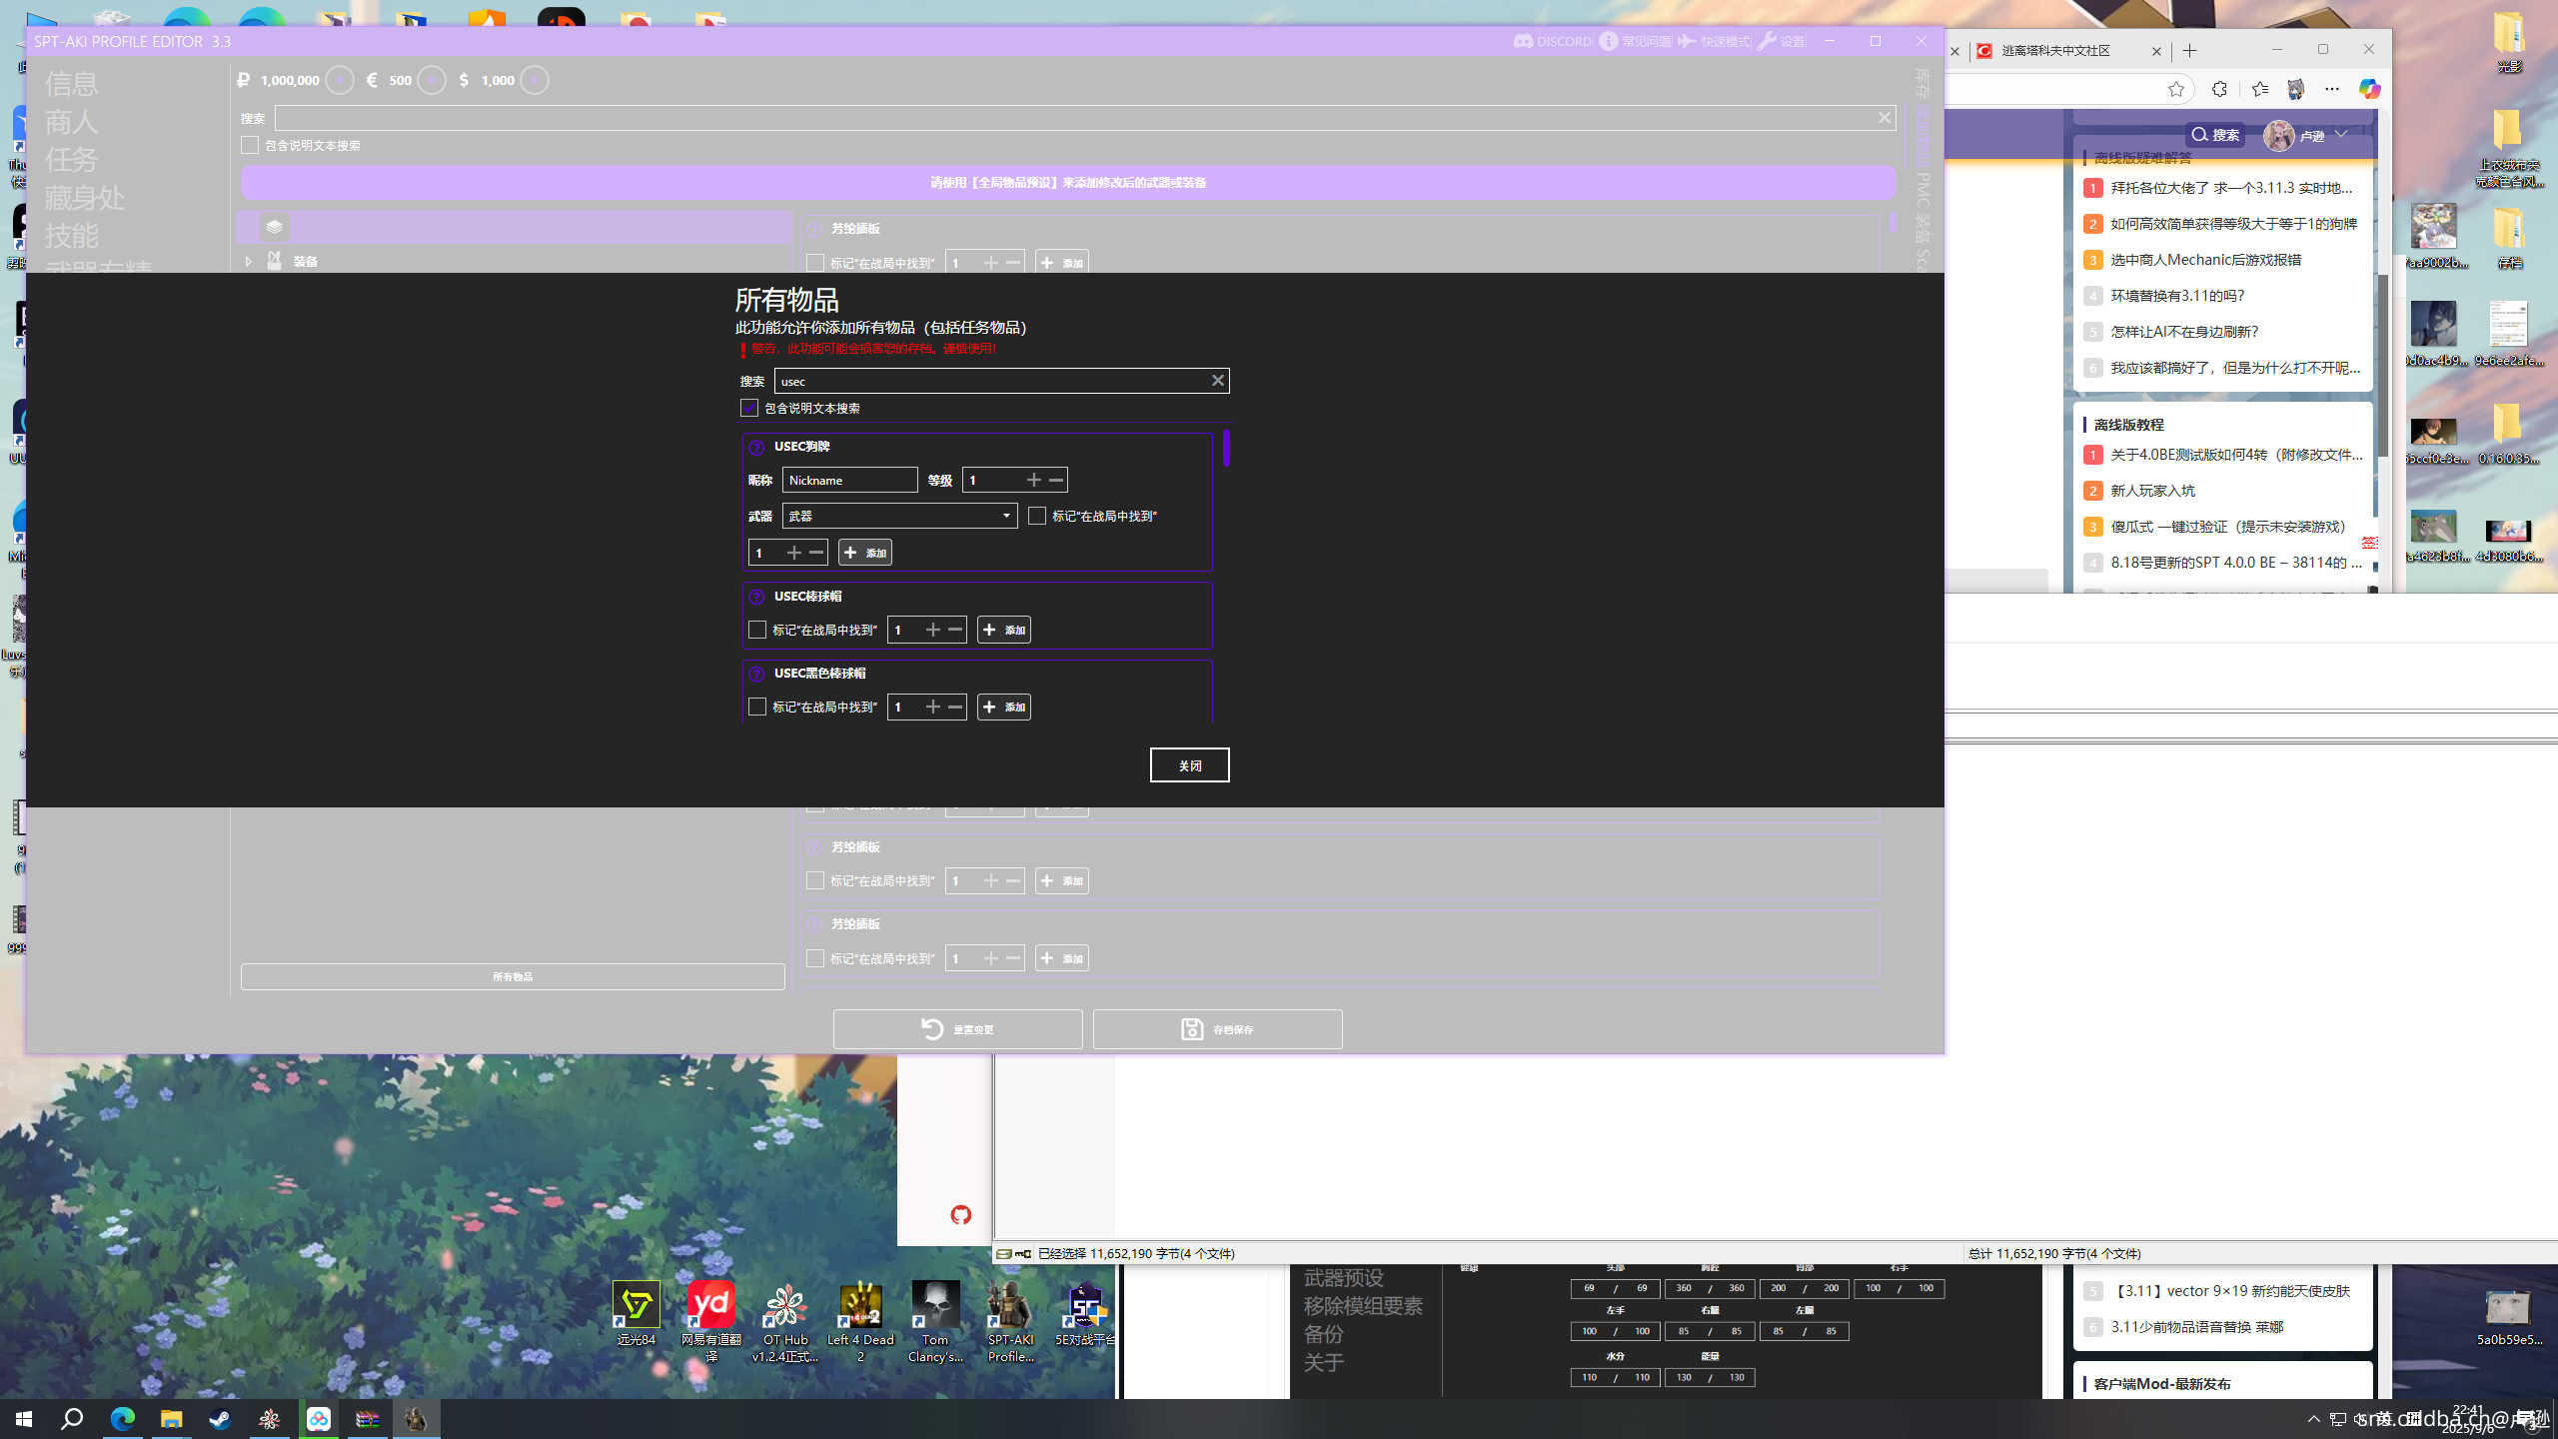The height and width of the screenshot is (1439, 2558).
Task: Click the 所有物品 button in the editor
Action: tap(513, 976)
